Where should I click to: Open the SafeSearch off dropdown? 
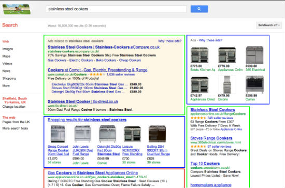[x=269, y=25]
